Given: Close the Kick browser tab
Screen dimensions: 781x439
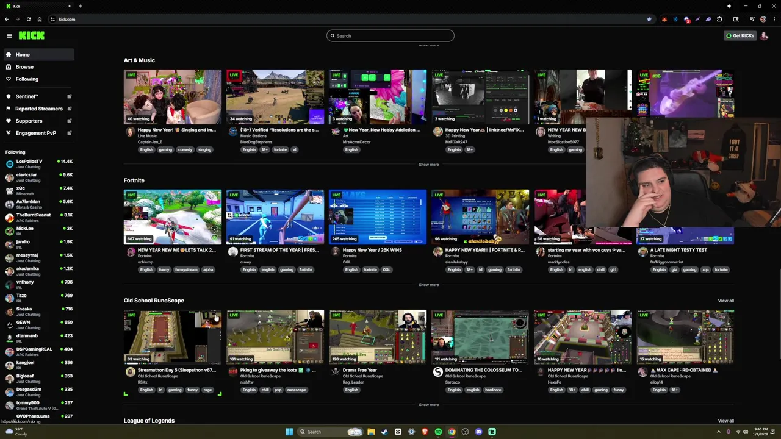Looking at the screenshot, I should click(x=69, y=6).
